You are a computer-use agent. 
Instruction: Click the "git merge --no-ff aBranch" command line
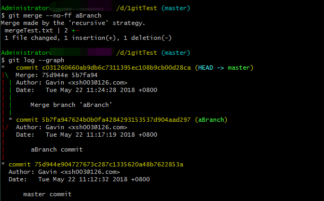tap(55, 16)
